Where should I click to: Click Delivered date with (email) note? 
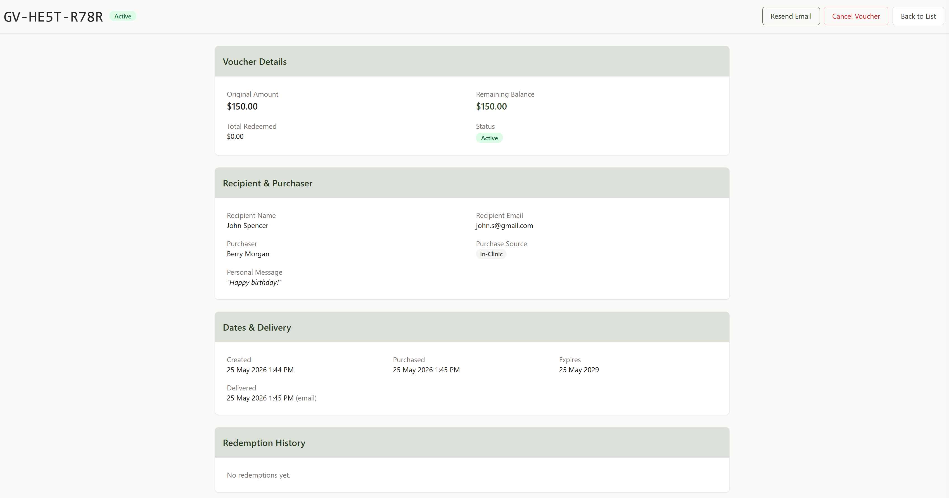[x=272, y=398]
